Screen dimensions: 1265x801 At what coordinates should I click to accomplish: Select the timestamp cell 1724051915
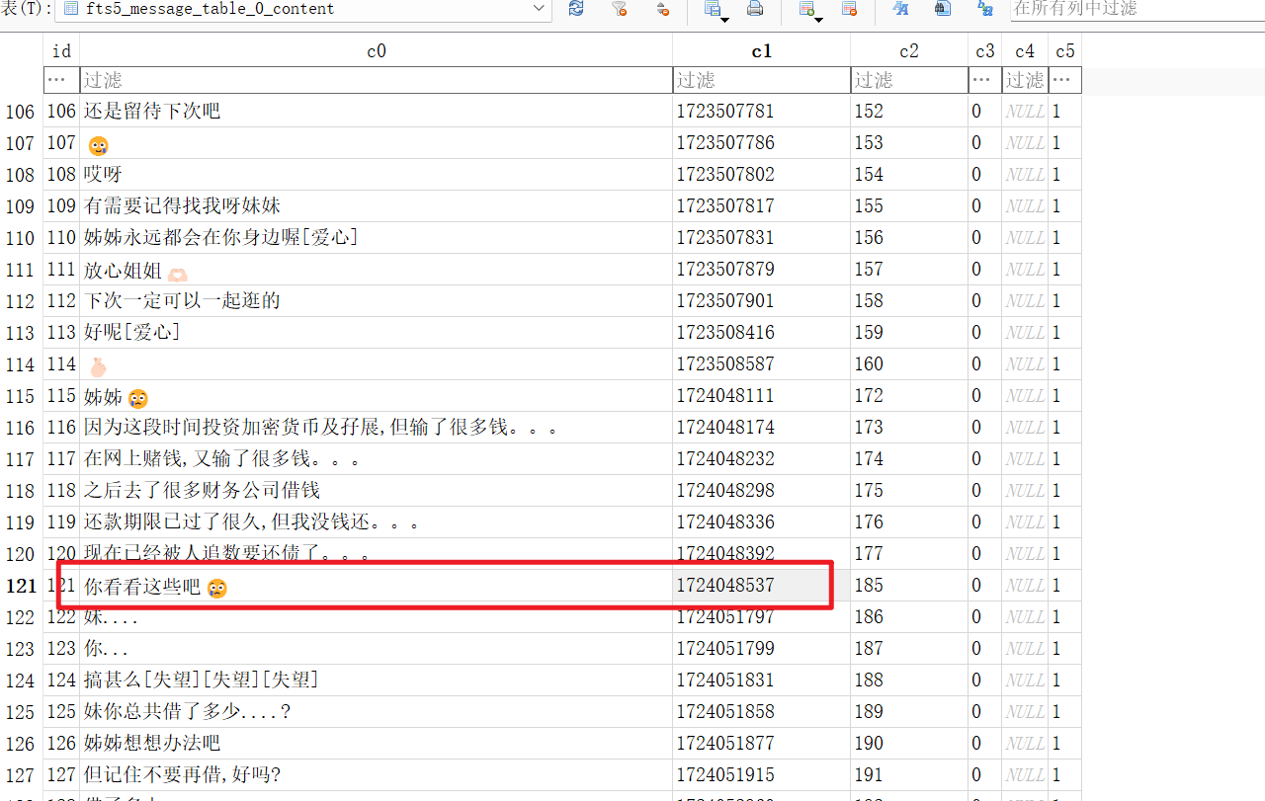point(761,775)
